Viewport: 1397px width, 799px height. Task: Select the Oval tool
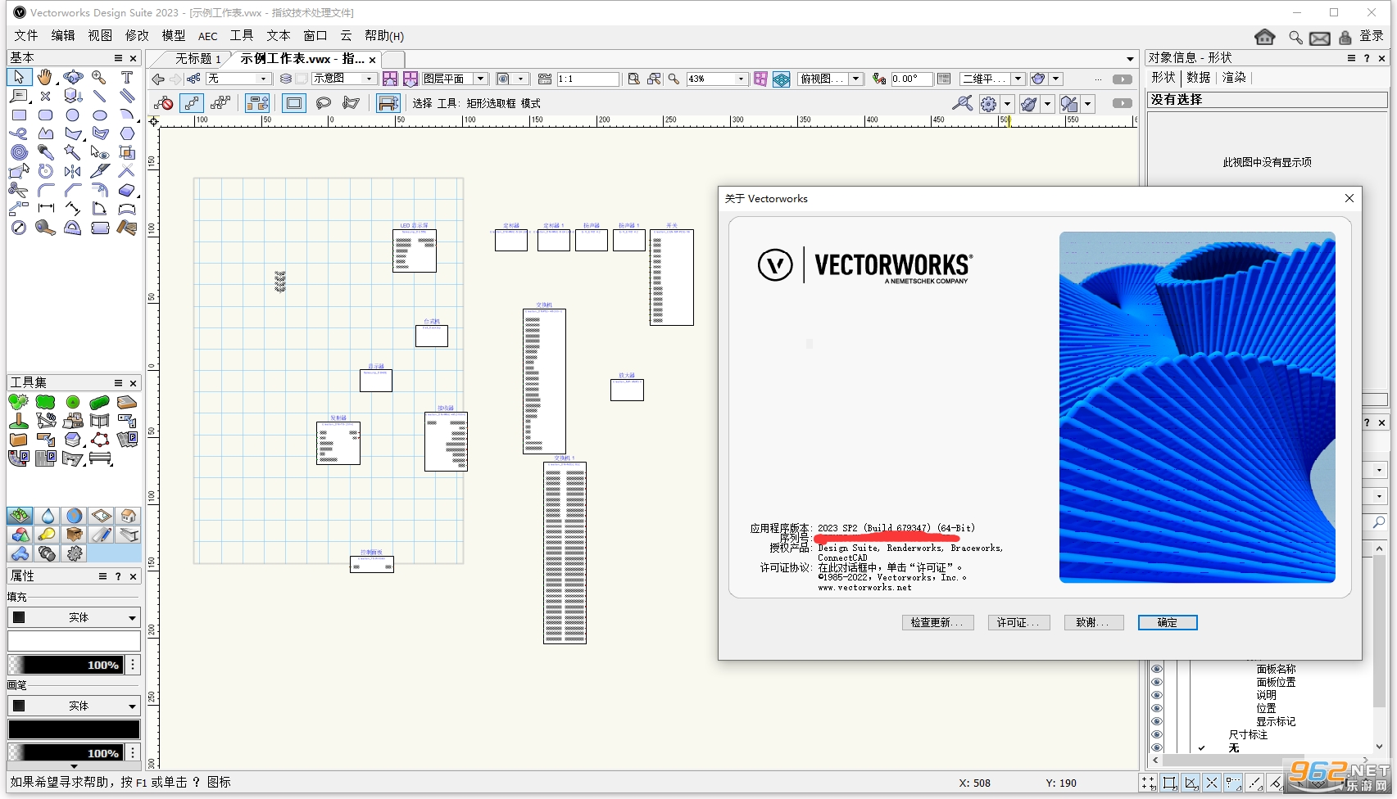[99, 115]
